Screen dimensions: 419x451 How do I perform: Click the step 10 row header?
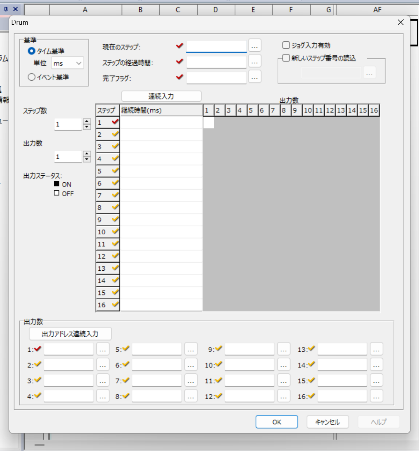(x=108, y=232)
